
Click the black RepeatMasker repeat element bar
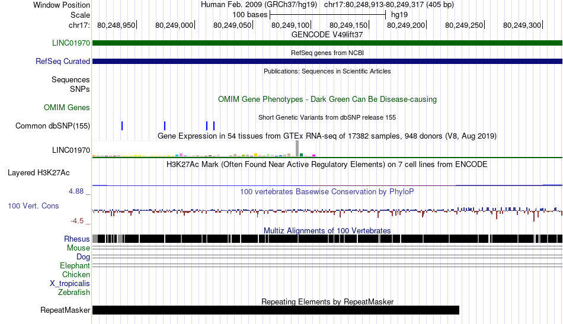point(276,310)
